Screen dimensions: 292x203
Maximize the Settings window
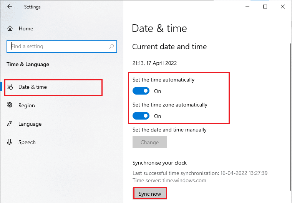pyautogui.click(x=265, y=7)
